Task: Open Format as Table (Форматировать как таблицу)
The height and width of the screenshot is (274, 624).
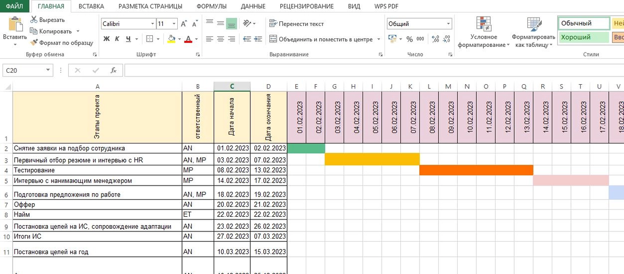Action: (x=534, y=32)
